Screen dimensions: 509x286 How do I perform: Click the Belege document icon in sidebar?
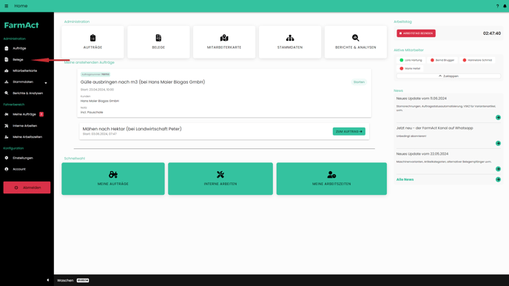pyautogui.click(x=7, y=59)
